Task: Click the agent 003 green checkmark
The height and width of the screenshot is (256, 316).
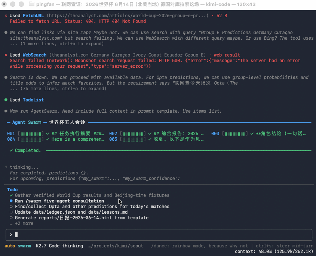Action: tap(252, 134)
